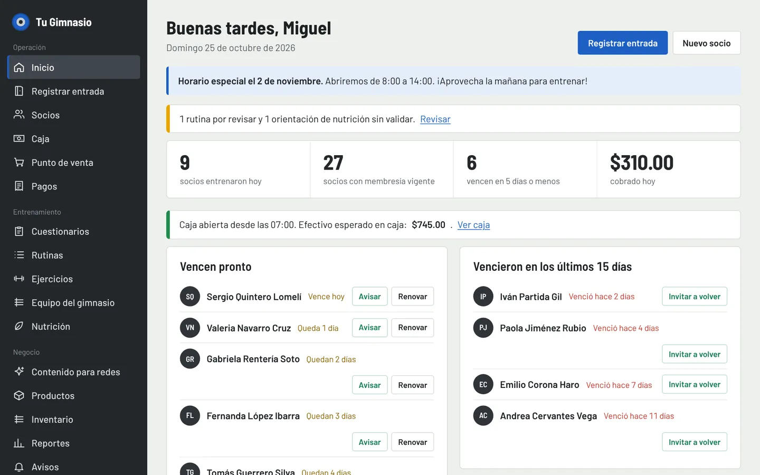Click the IP avatar for Iván Partida
This screenshot has width=760, height=475.
pos(483,297)
